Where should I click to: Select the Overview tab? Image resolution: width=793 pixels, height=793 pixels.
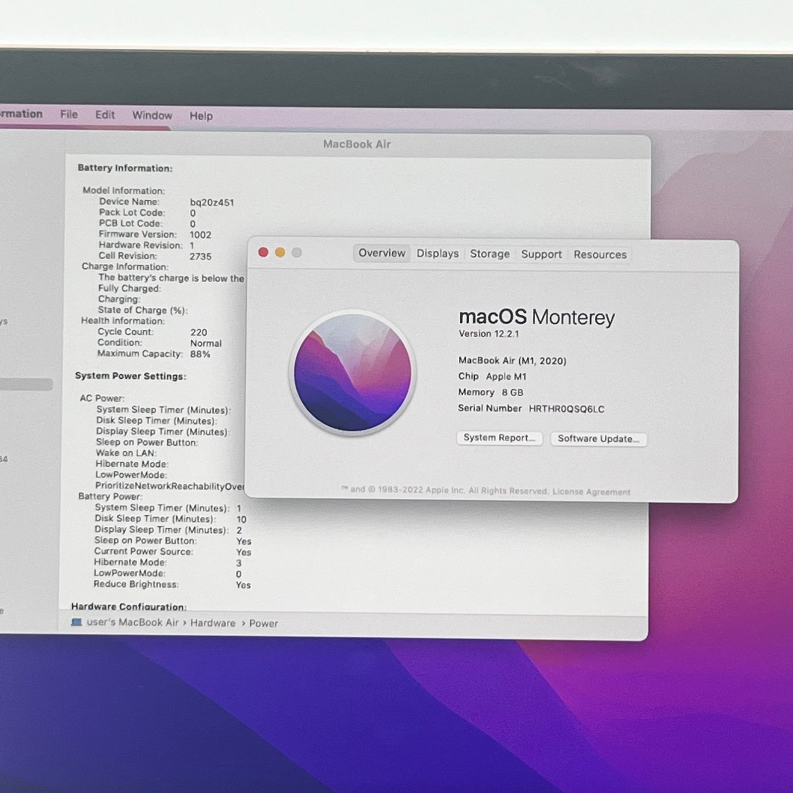381,253
